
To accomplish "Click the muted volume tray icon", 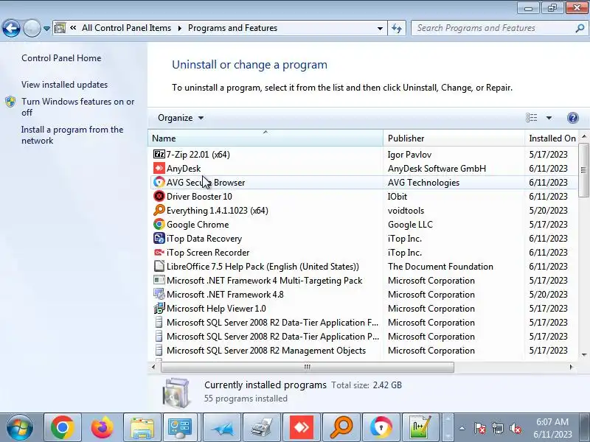I will pos(515,428).
